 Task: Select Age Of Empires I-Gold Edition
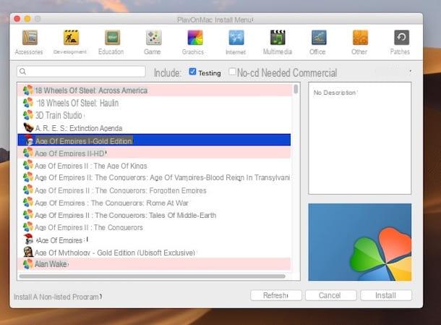pyautogui.click(x=154, y=140)
